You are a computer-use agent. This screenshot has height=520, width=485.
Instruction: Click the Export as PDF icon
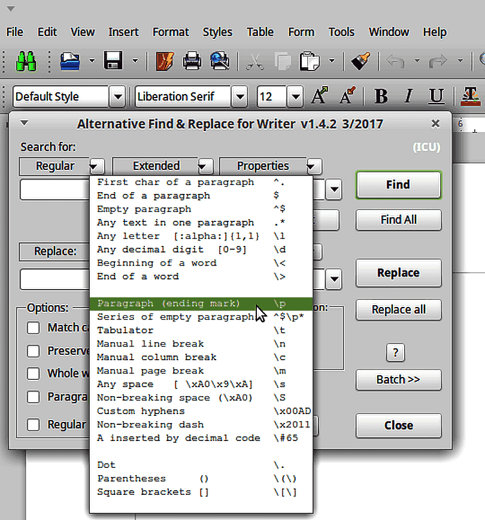click(165, 60)
